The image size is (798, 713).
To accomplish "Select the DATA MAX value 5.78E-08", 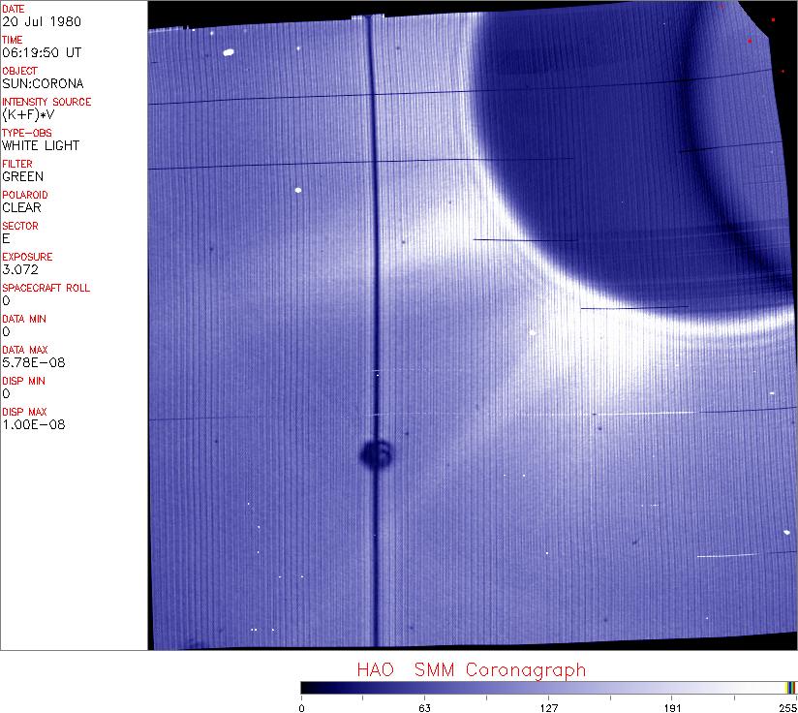I will 27,362.
